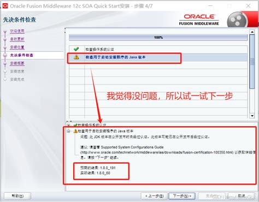Click the actual result 1.8.0_60 text
This screenshot has width=259, height=202.
pyautogui.click(x=95, y=173)
